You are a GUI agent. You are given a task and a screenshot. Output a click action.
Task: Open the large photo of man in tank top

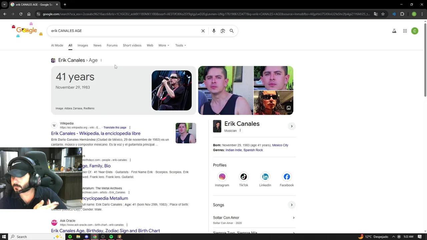(226, 90)
